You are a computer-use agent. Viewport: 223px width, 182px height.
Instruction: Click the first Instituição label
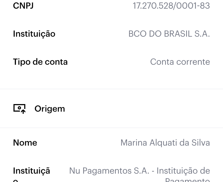pyautogui.click(x=34, y=34)
